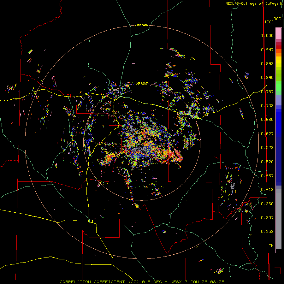This screenshot has height=284, width=284.
Task: Select the 100 NMI range ring label
Action: click(142, 25)
